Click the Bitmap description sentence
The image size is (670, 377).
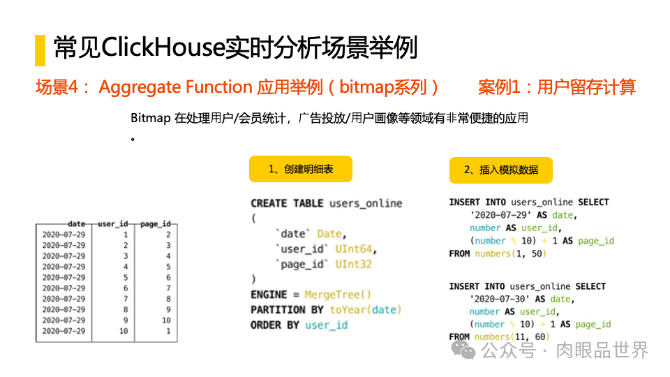click(329, 118)
